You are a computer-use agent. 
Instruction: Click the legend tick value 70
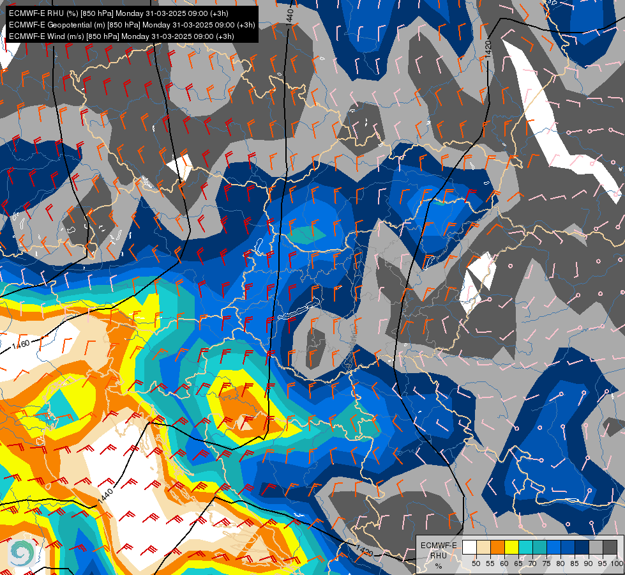tap(532, 563)
